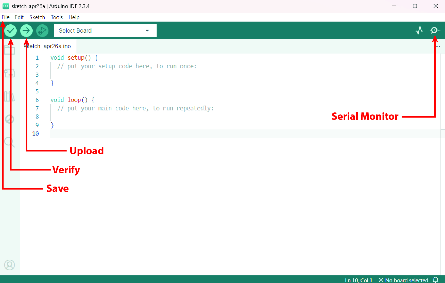Open the Serial Monitor icon
Viewport: 445px width, 283px height.
pos(435,30)
